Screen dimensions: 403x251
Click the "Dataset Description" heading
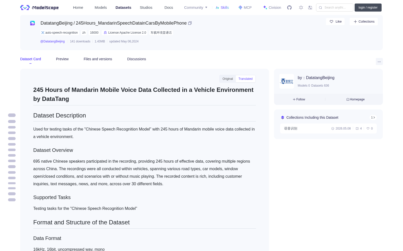tap(60, 115)
